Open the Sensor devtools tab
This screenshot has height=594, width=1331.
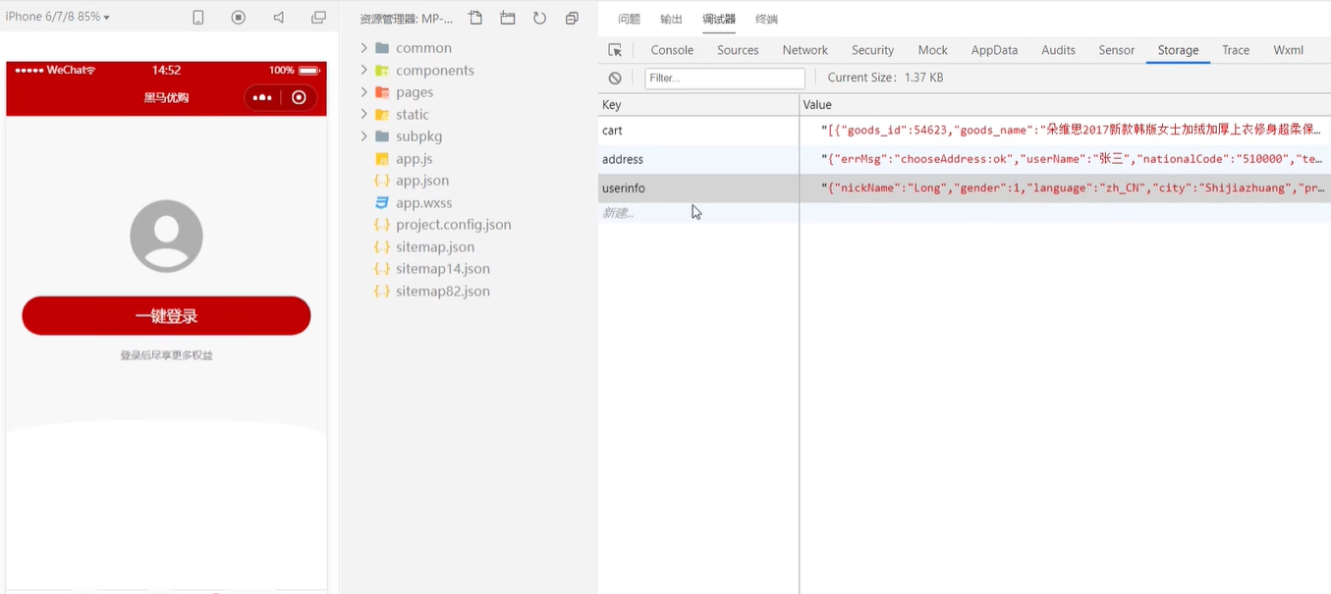[x=1116, y=50]
